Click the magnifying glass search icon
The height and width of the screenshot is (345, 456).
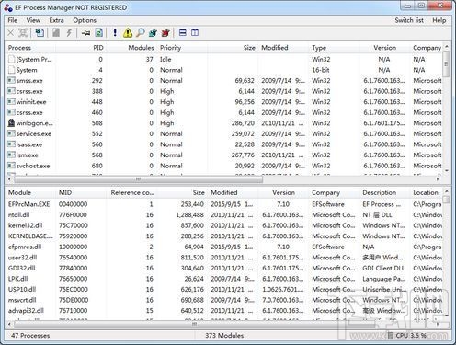point(141,32)
